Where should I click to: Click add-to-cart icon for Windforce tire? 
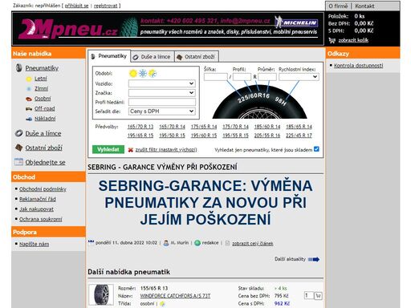click(318, 296)
